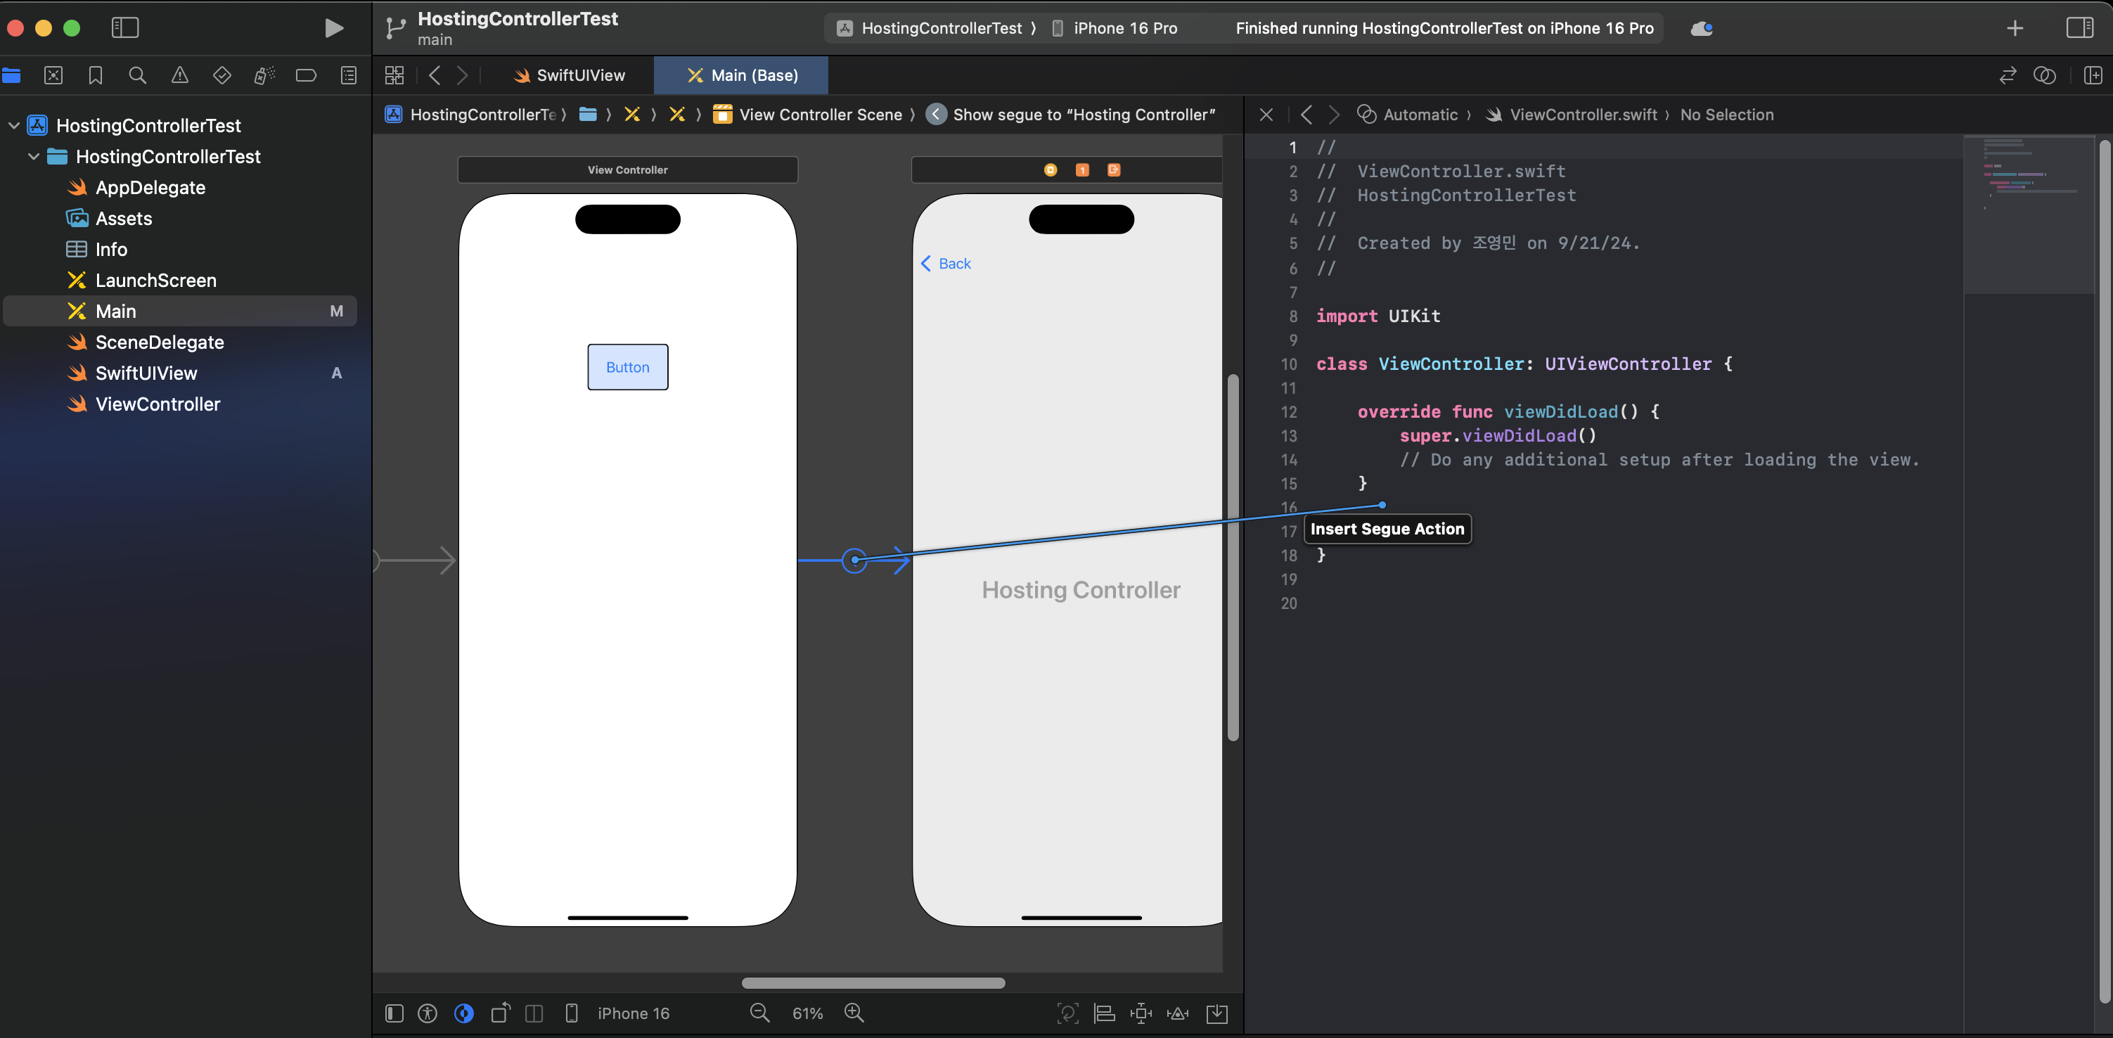
Task: Click the Library plus button
Action: [2015, 28]
